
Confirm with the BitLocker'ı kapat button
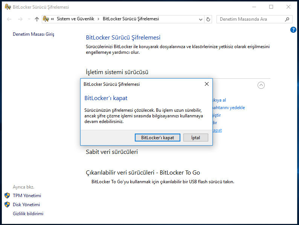click(x=157, y=138)
